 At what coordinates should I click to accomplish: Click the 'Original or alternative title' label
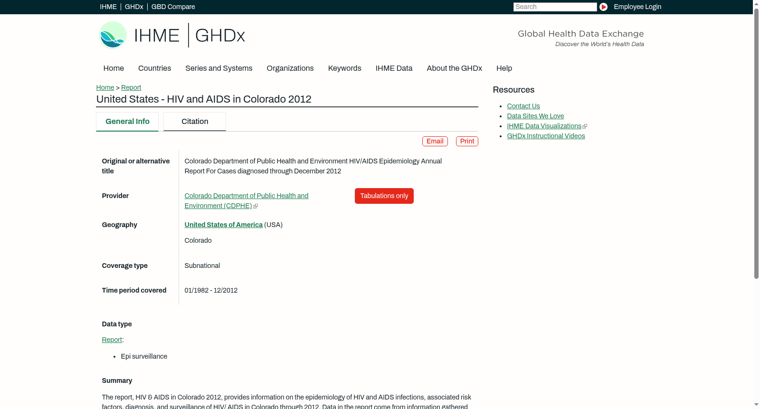coord(136,166)
